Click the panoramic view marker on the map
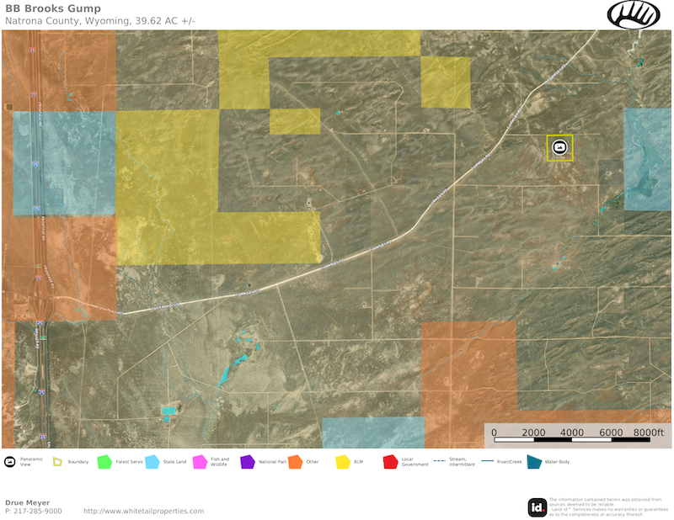This screenshot has height=520, width=674. (x=559, y=147)
